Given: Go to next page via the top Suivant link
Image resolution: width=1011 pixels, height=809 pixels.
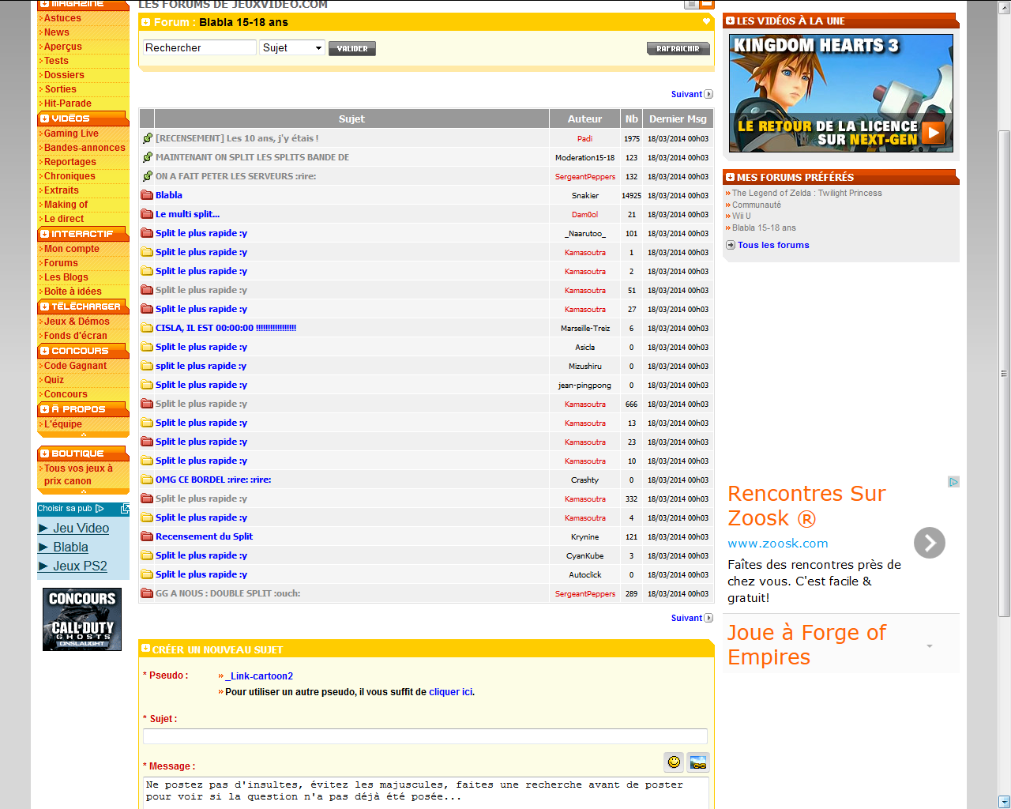Looking at the screenshot, I should pyautogui.click(x=686, y=94).
